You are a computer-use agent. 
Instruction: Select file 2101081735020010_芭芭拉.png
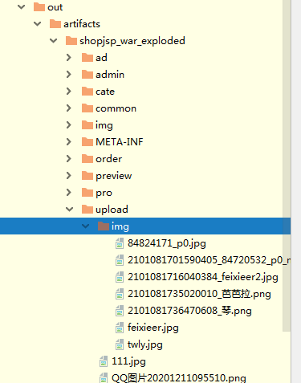point(199,294)
